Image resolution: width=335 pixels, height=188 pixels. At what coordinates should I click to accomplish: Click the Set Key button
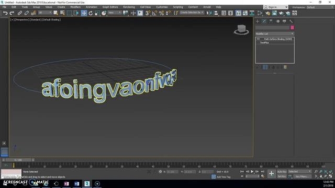[x=282, y=177]
